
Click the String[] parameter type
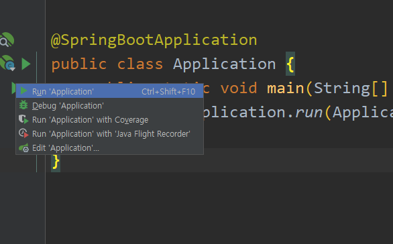(x=351, y=88)
